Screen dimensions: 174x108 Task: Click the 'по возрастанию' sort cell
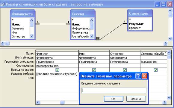57,66
